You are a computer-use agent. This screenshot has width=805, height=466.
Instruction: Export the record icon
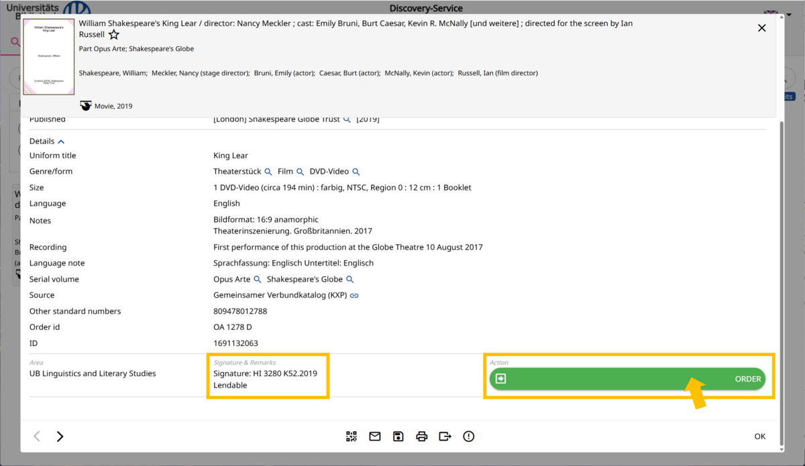(x=445, y=436)
